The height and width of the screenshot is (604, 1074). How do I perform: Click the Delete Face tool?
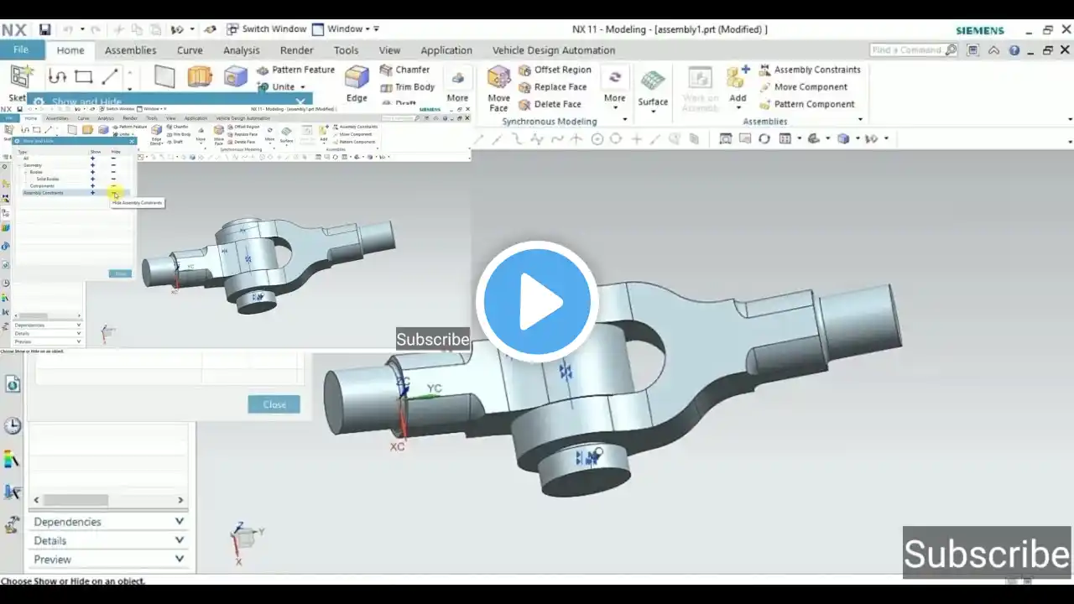click(550, 104)
